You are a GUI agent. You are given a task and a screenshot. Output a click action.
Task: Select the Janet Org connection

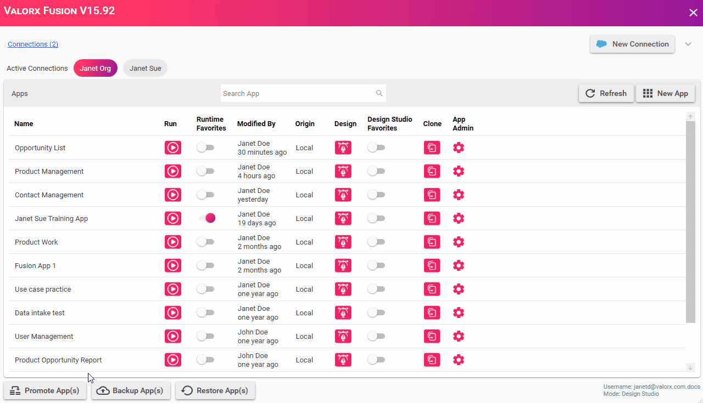96,69
